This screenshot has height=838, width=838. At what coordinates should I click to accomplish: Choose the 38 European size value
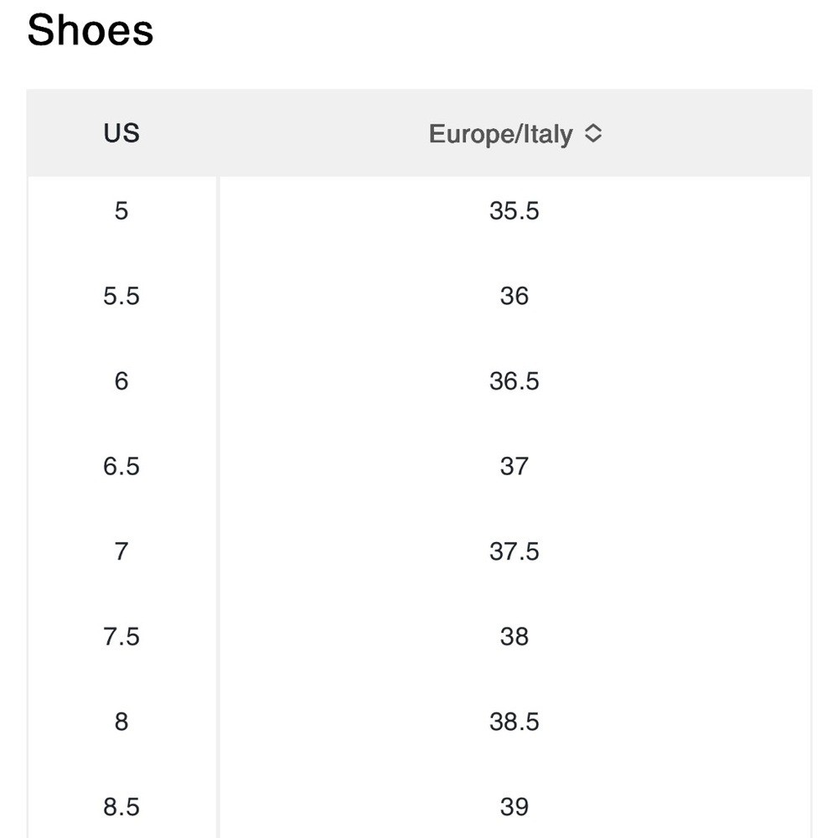515,637
